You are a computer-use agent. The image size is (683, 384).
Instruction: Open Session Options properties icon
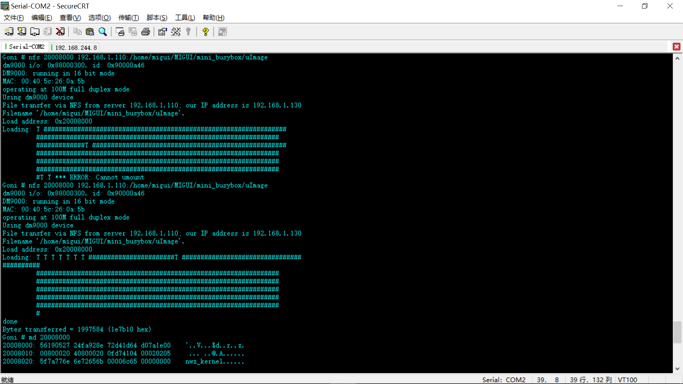[x=163, y=32]
